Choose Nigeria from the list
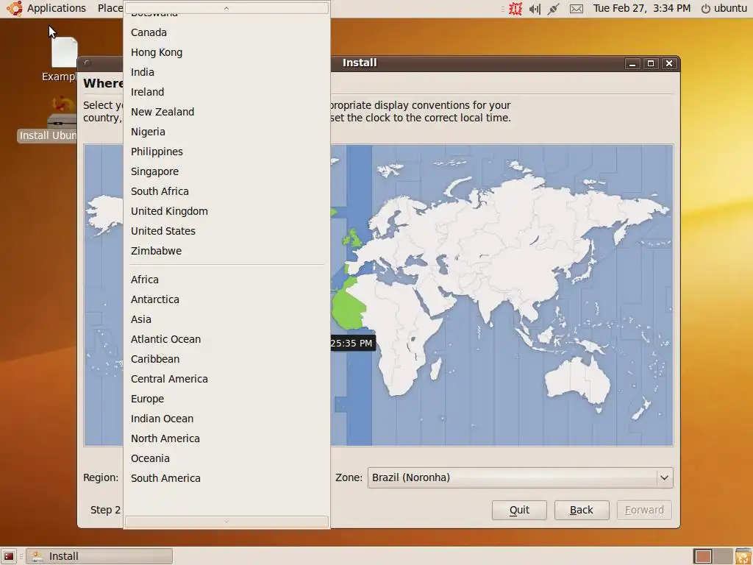This screenshot has width=753, height=565. [226, 132]
